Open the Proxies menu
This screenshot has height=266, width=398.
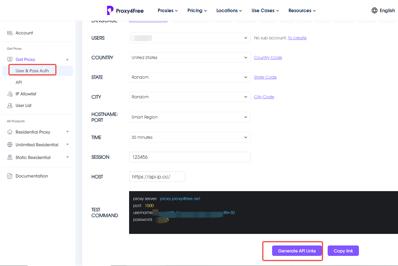(168, 10)
